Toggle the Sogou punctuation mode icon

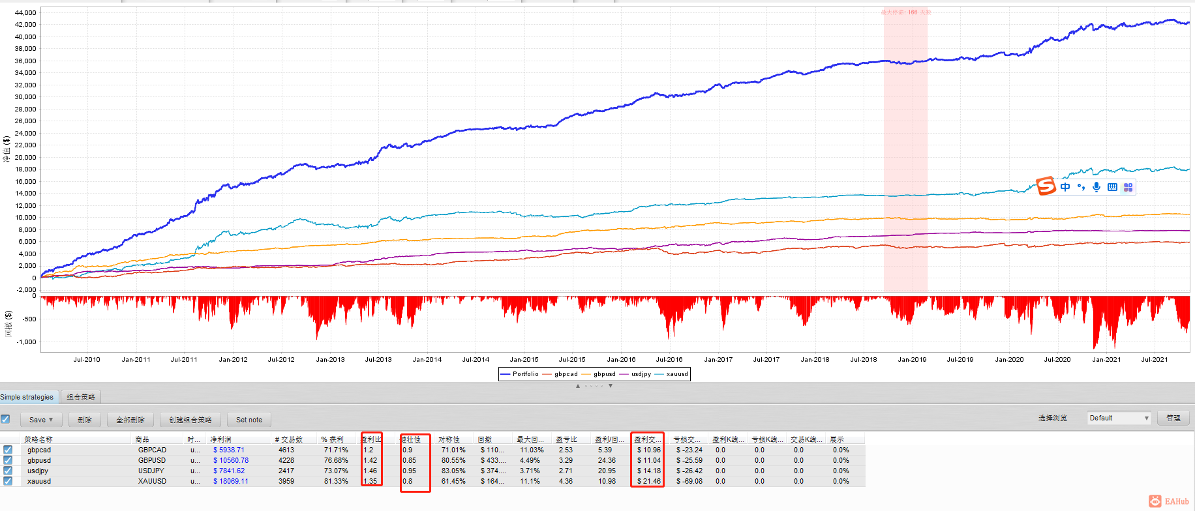click(x=1081, y=187)
